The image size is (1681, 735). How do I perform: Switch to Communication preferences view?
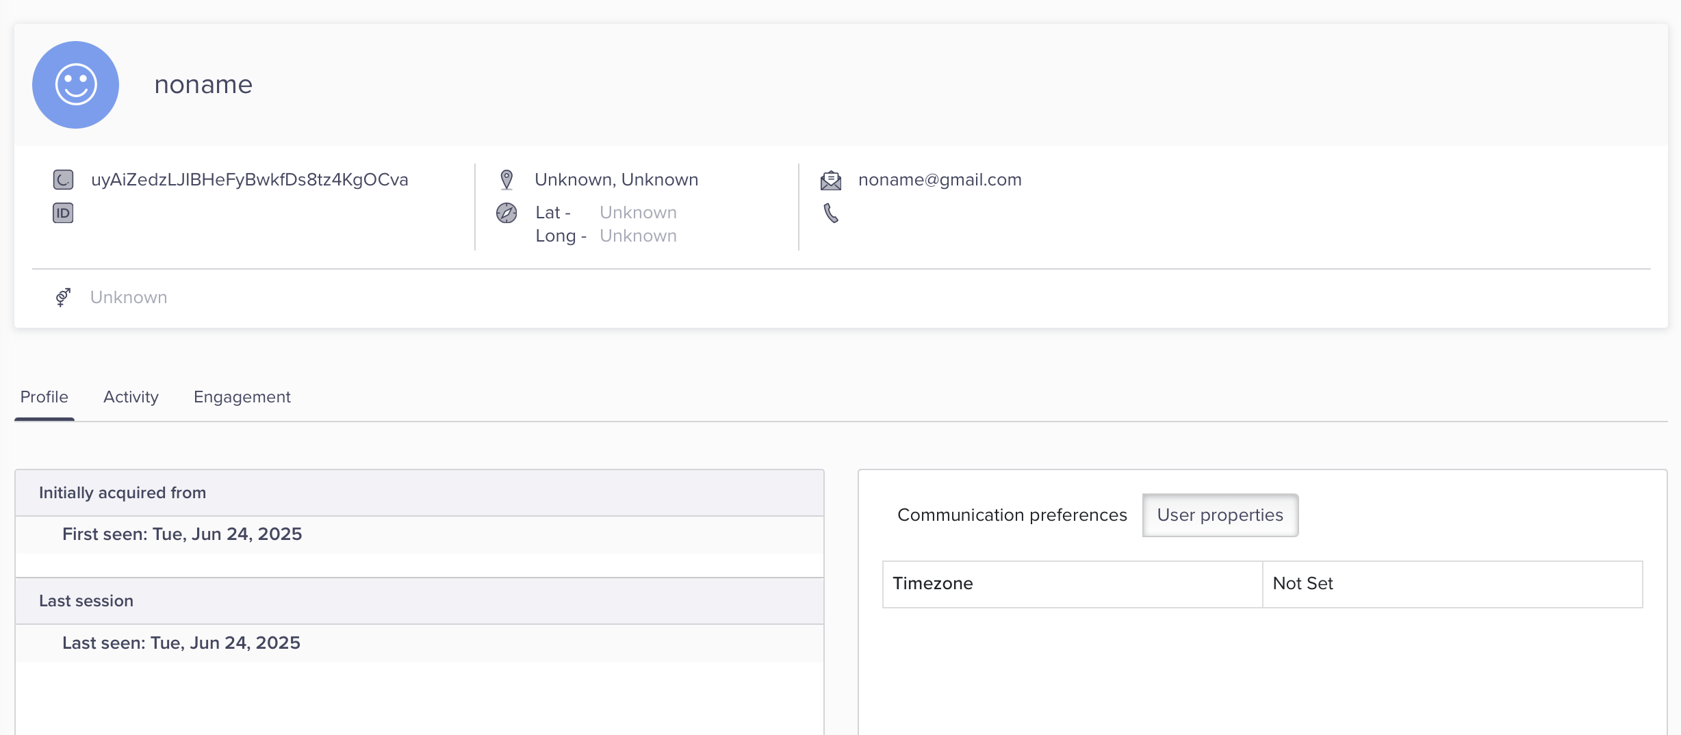click(1012, 515)
